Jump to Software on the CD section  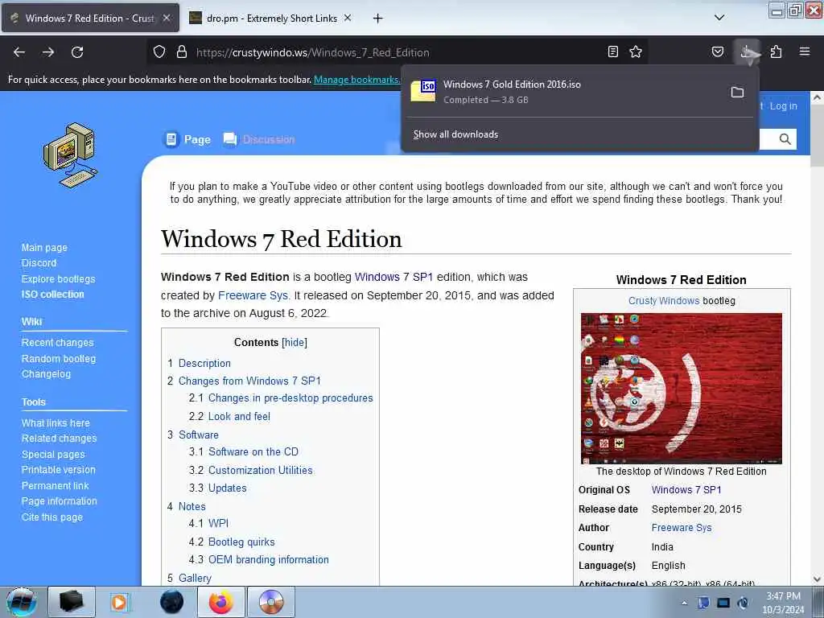click(x=253, y=452)
